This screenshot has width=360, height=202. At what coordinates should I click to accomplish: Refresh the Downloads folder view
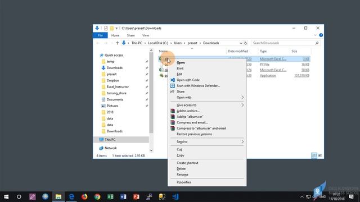coord(245,43)
